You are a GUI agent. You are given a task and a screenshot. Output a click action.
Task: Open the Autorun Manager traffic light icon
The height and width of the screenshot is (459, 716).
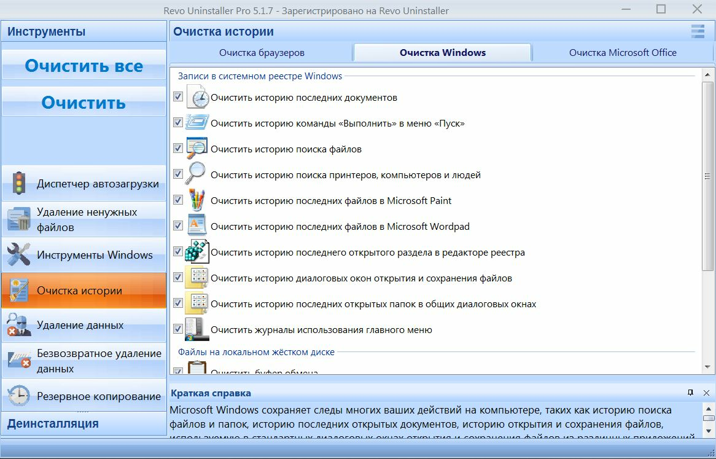(18, 183)
